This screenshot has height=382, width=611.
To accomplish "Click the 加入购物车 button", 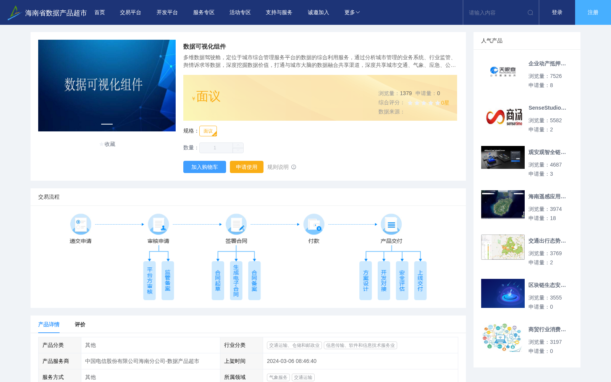I will 205,167.
